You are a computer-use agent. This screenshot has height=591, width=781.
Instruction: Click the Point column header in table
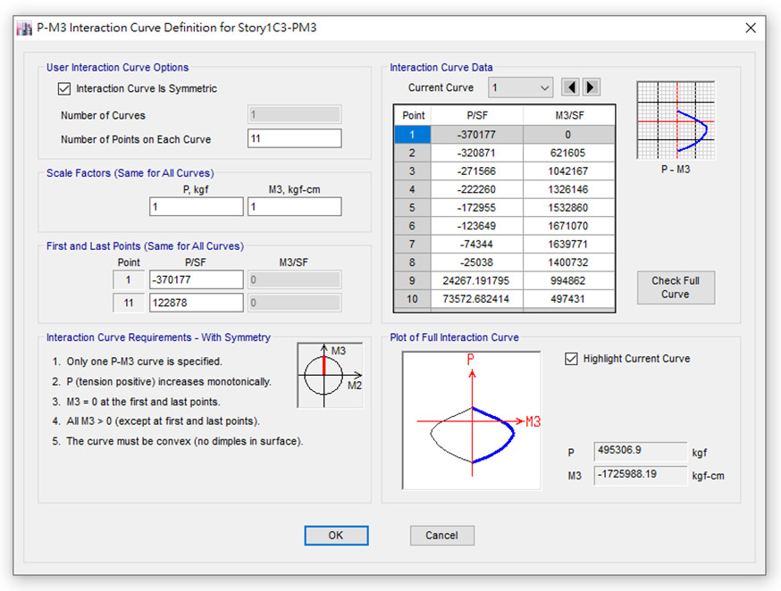[x=413, y=115]
